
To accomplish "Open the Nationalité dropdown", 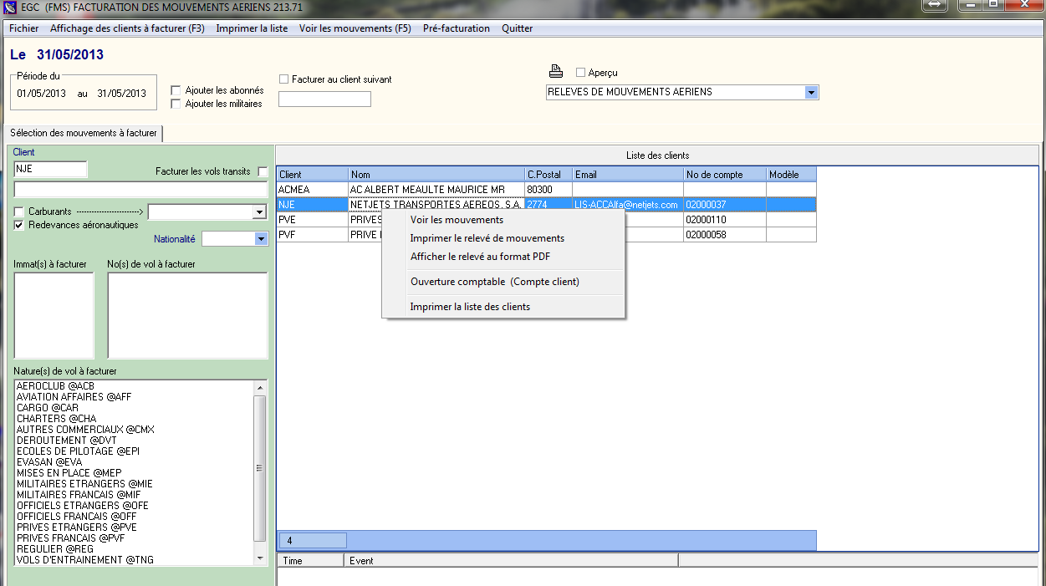I will click(x=261, y=239).
